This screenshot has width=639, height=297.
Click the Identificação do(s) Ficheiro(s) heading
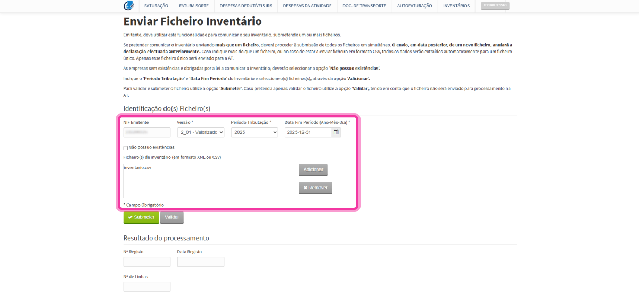tap(167, 108)
